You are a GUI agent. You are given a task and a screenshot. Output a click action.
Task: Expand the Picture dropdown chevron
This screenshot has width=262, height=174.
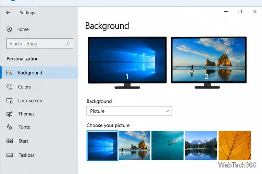tap(167, 111)
